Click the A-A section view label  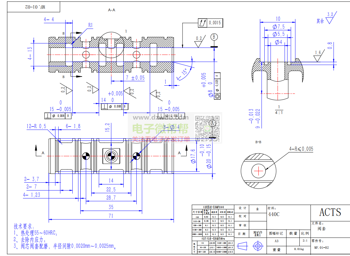pyautogui.click(x=111, y=10)
